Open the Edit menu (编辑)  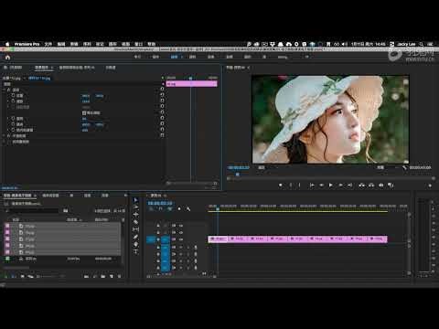pyautogui.click(x=61, y=44)
